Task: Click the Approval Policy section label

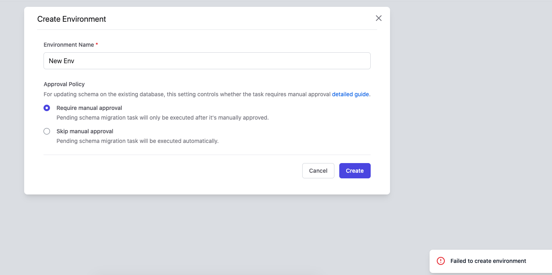Action: tap(64, 84)
